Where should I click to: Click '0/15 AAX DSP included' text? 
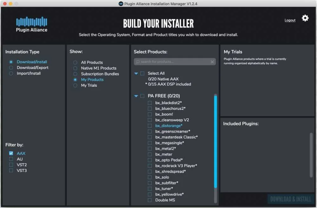pos(169,84)
